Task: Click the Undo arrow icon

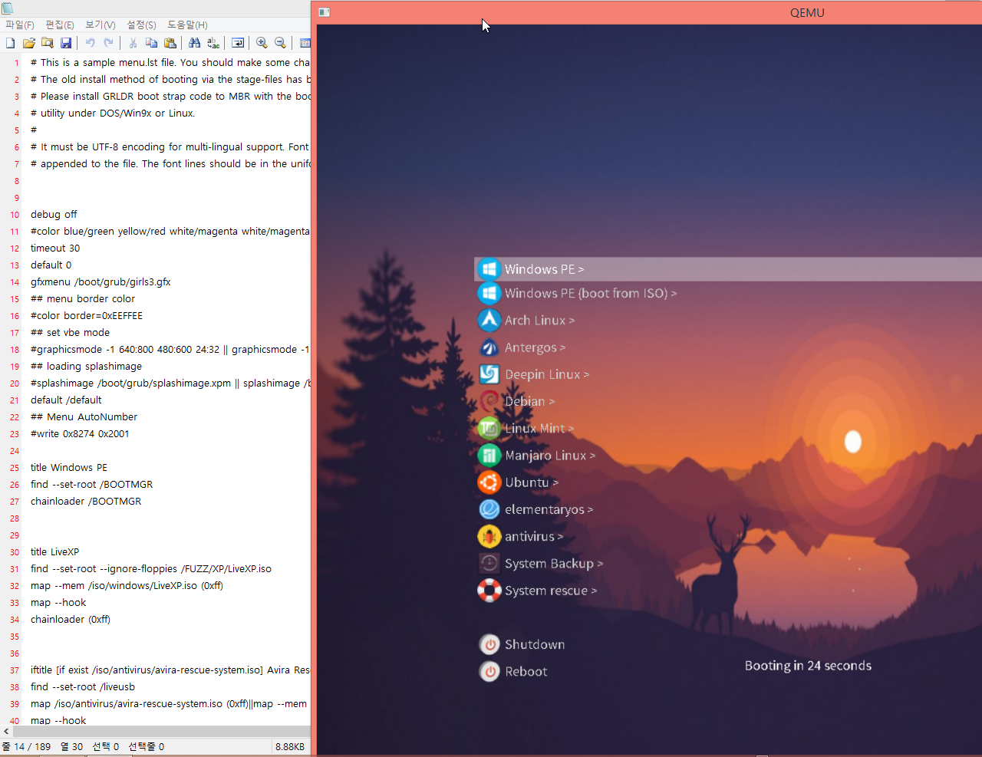Action: click(x=91, y=44)
